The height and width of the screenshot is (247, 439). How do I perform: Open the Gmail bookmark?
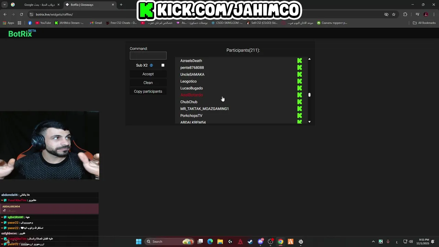pos(96,23)
